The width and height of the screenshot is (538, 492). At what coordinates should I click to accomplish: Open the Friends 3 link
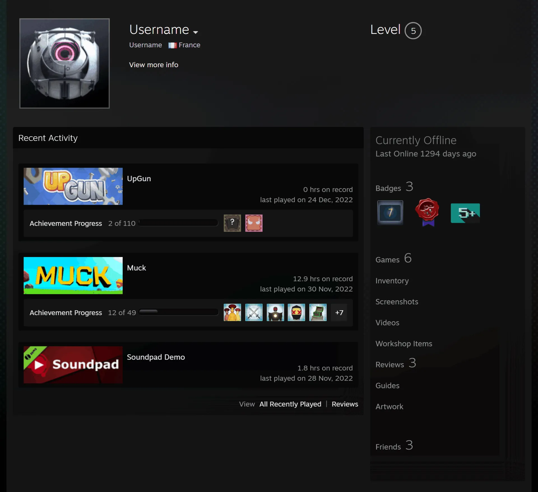point(394,446)
